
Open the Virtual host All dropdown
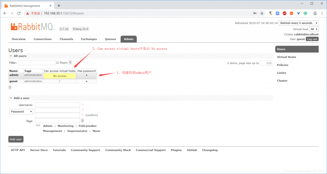pyautogui.click(x=314, y=29)
